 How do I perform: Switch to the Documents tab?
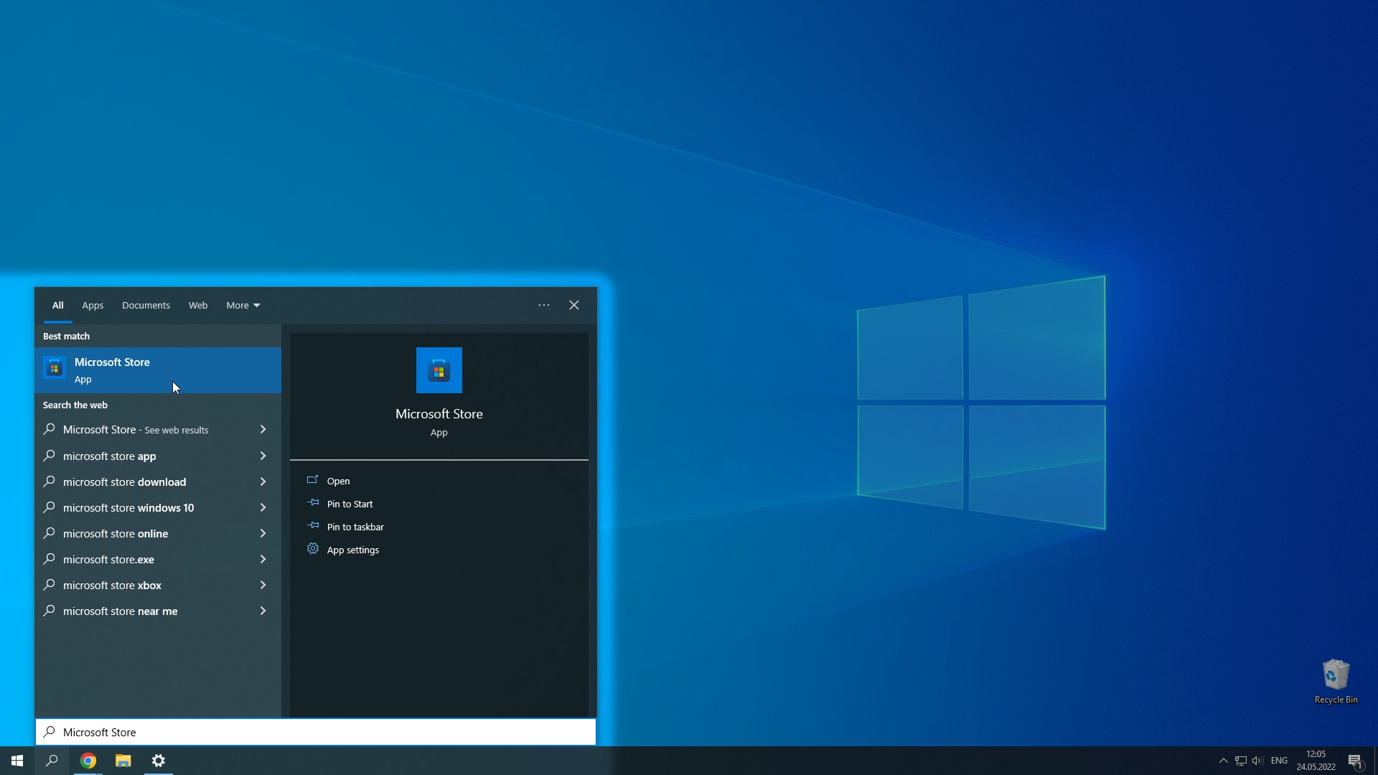coord(146,305)
